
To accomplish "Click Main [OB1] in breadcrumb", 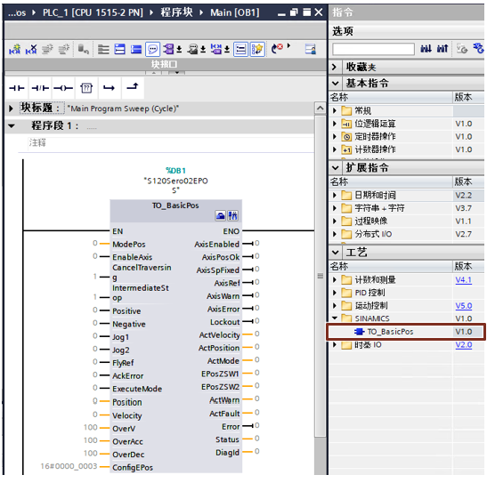I will (234, 12).
